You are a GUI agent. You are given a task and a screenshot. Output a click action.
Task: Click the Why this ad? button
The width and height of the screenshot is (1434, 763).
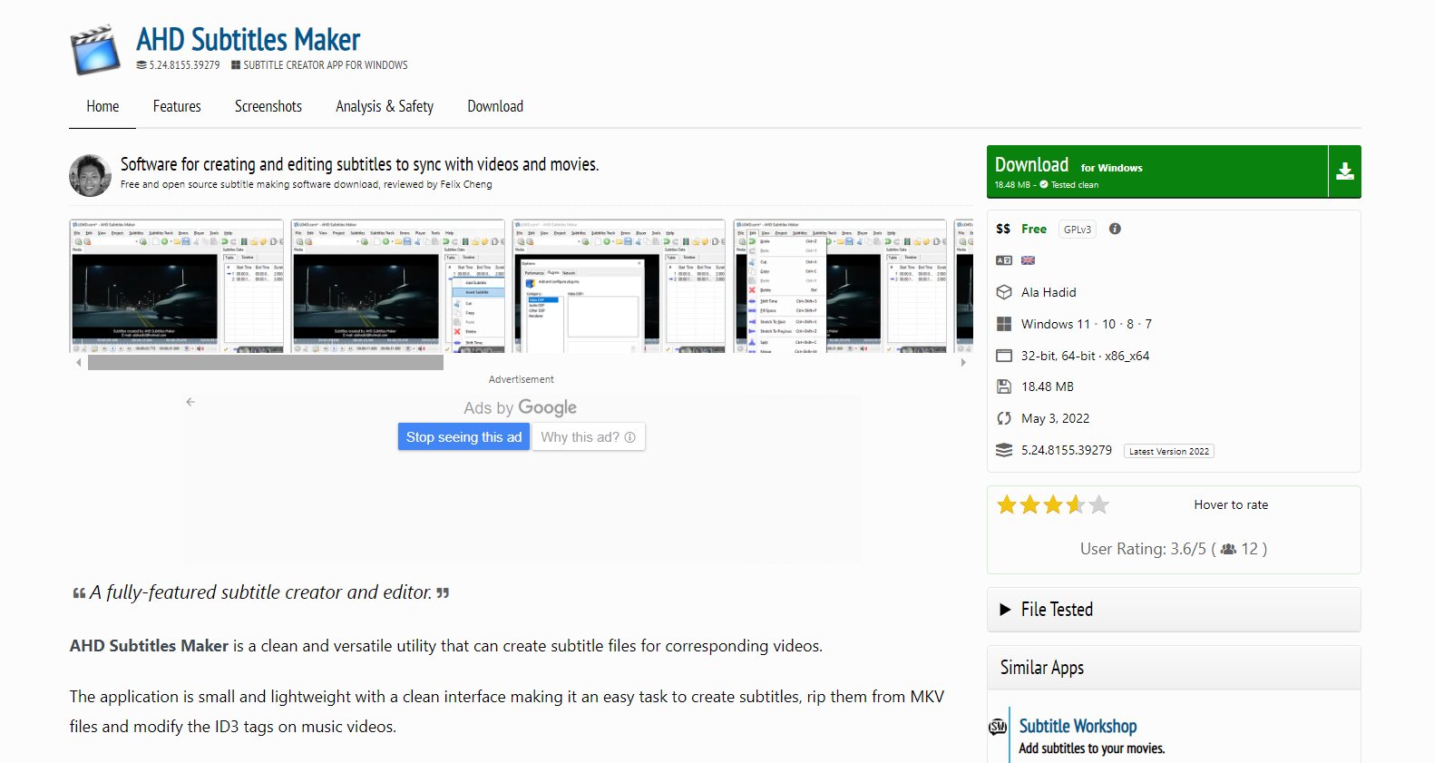[588, 436]
